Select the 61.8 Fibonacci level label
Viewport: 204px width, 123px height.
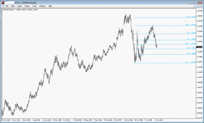pos(191,48)
